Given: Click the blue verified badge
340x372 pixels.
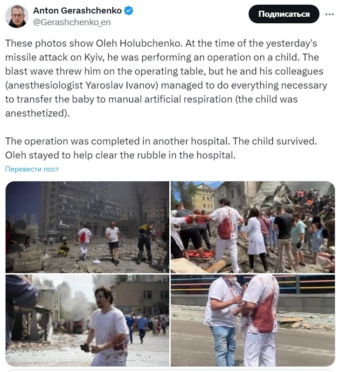Looking at the screenshot, I should tap(129, 11).
